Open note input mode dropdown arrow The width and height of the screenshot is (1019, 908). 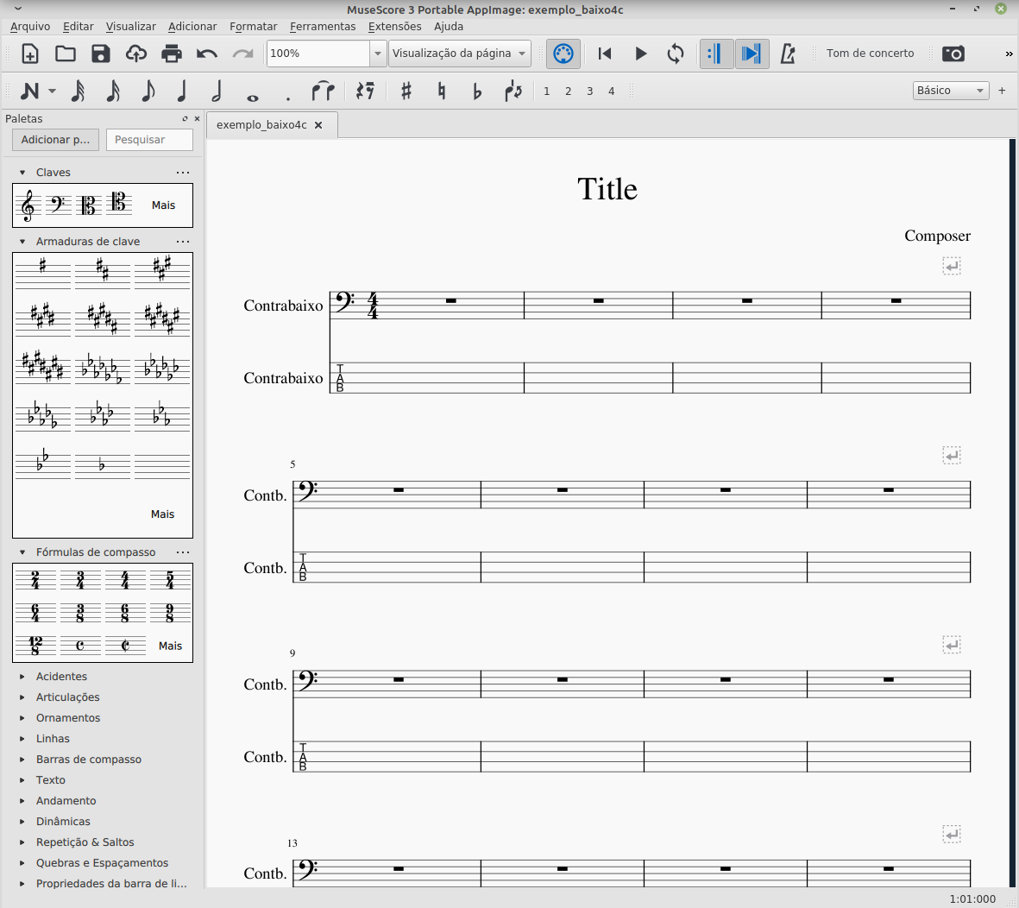pyautogui.click(x=52, y=91)
